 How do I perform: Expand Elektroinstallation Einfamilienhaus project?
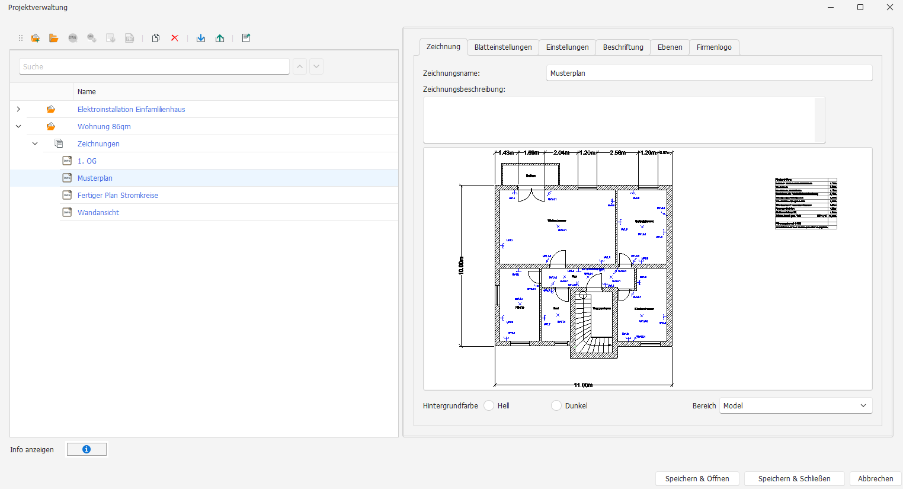[18, 109]
